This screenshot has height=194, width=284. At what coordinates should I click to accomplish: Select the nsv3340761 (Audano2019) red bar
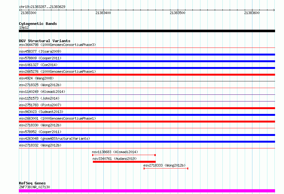[124, 162]
